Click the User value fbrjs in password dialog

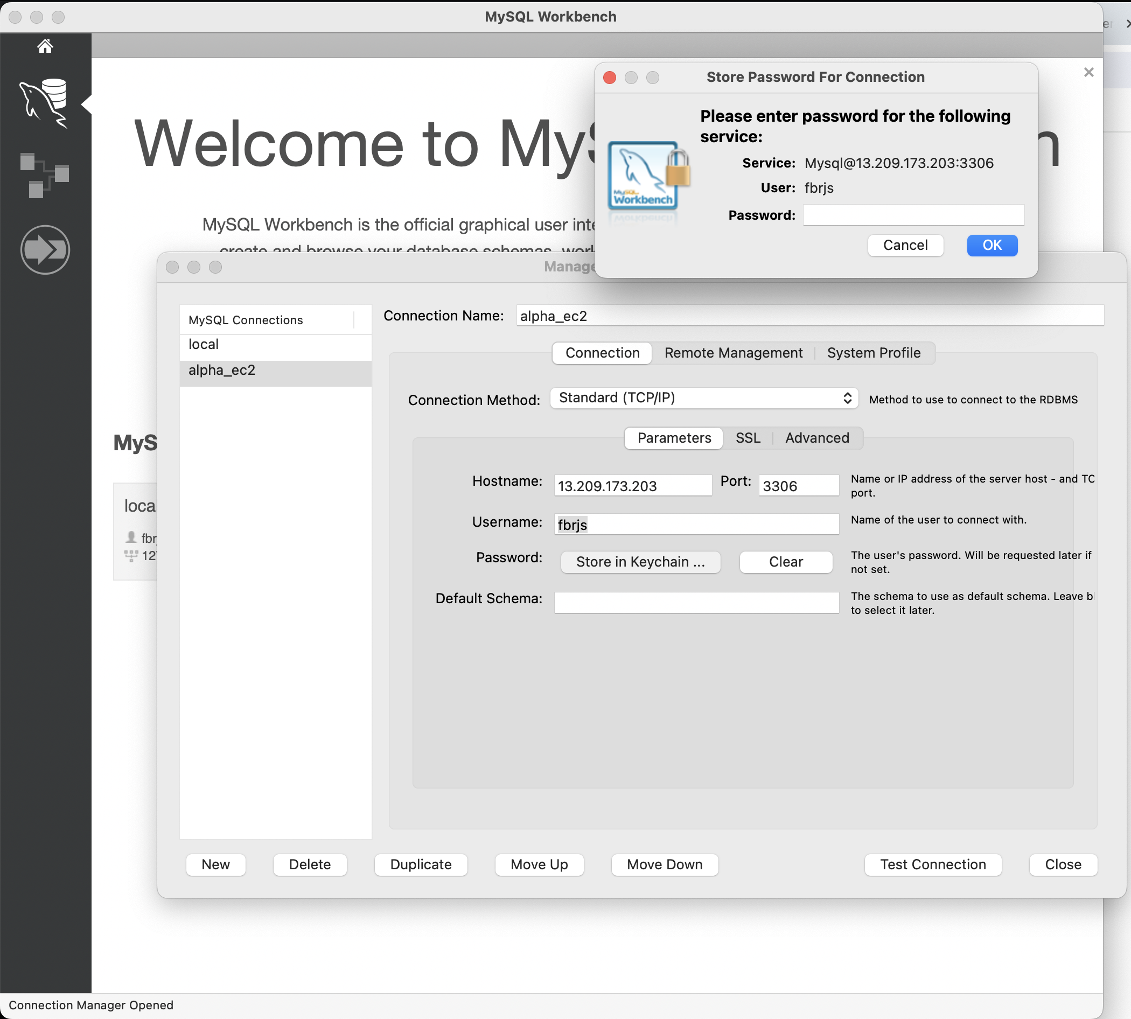coord(819,188)
